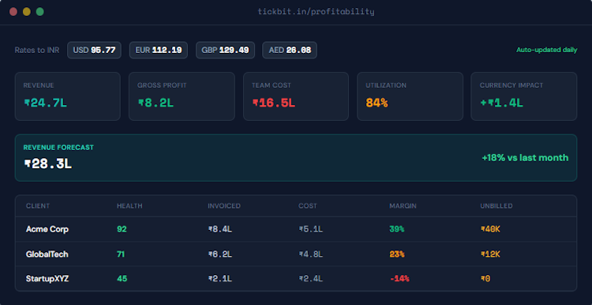Click Acme Corp cost ₹5.1L
Screen dimensions: 592x305
pos(311,229)
